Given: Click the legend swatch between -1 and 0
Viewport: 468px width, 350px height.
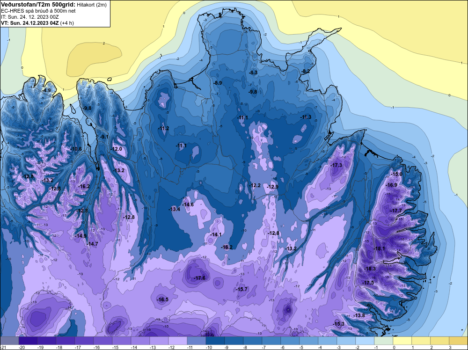Looking at the screenshot, I should (x=384, y=341).
